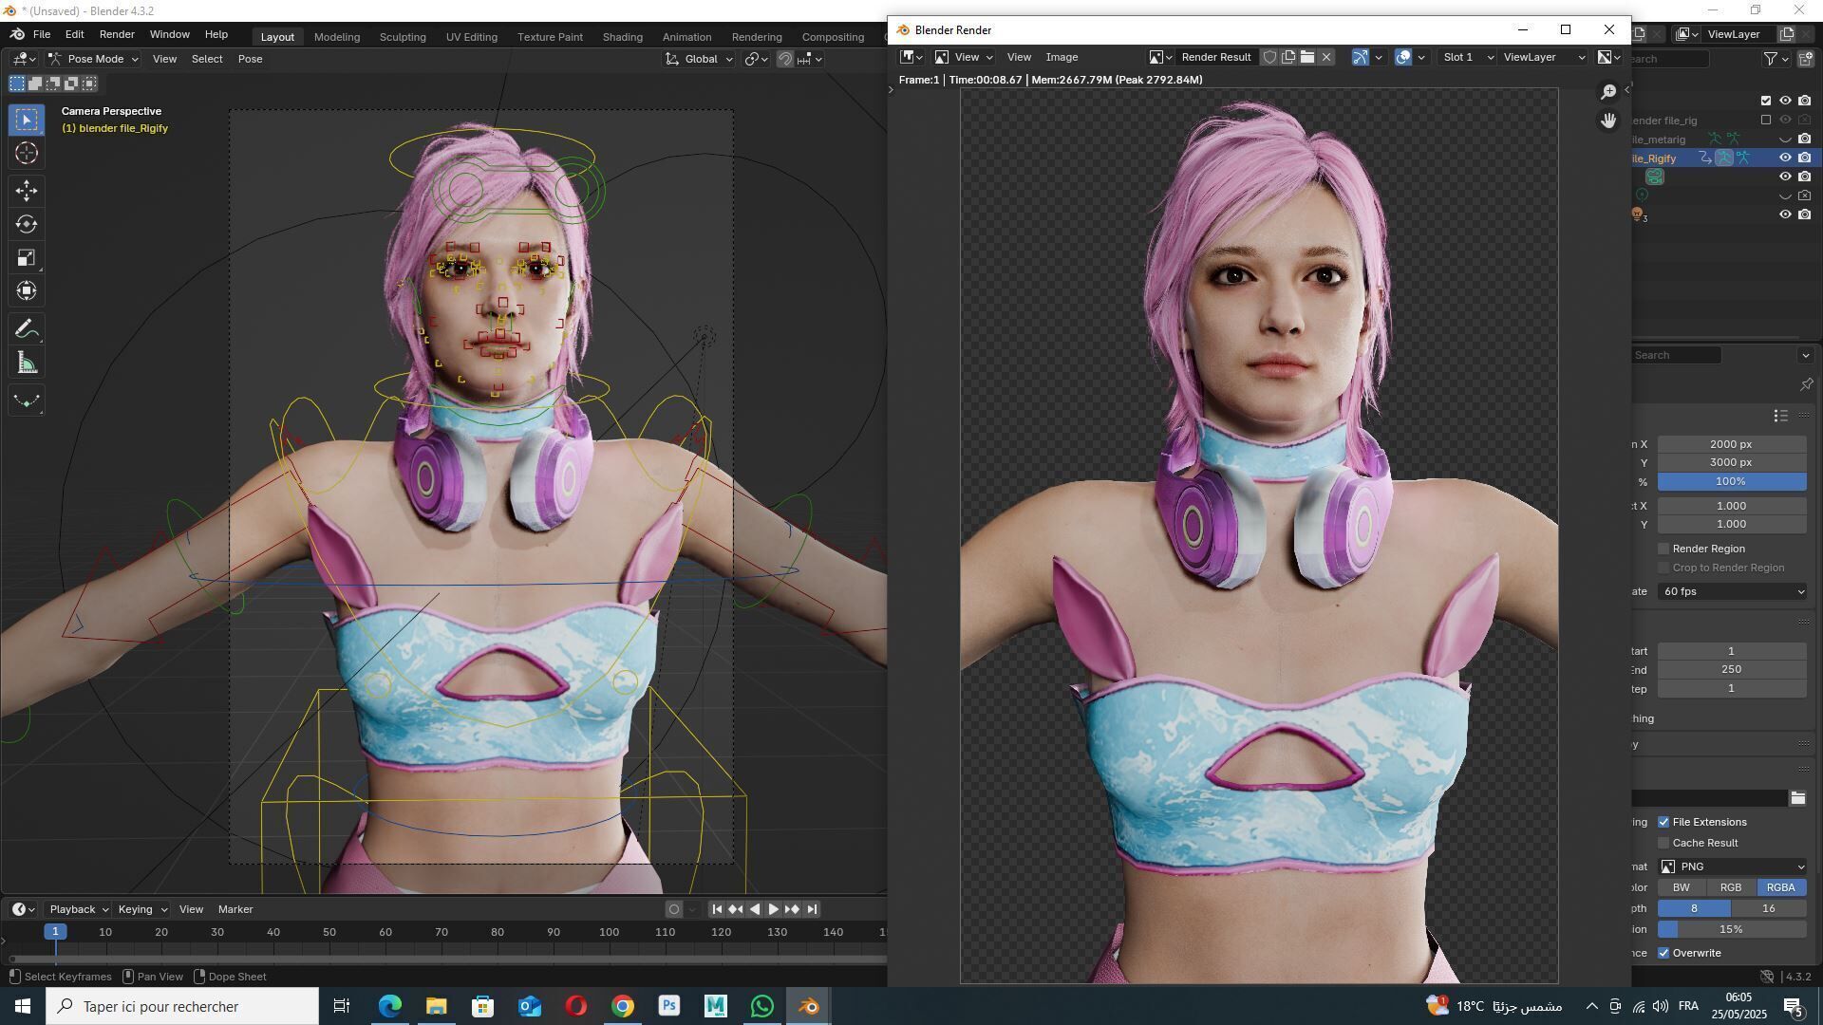Select the 3D Cursor tool
This screenshot has width=1823, height=1025.
click(27, 153)
